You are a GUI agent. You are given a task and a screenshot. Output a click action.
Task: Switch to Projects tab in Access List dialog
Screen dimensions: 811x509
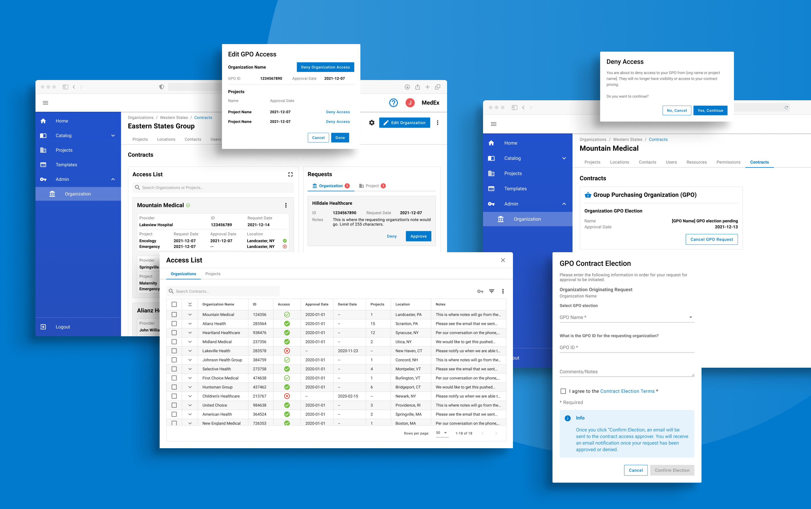point(213,274)
